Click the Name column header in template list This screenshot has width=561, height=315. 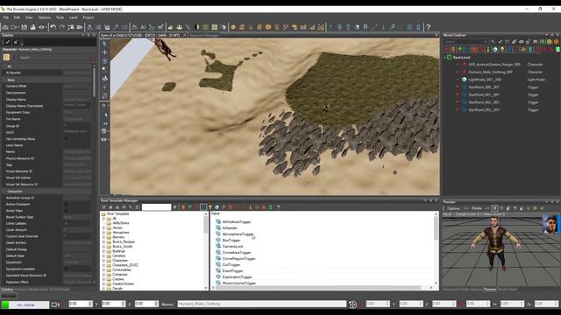tap(216, 213)
